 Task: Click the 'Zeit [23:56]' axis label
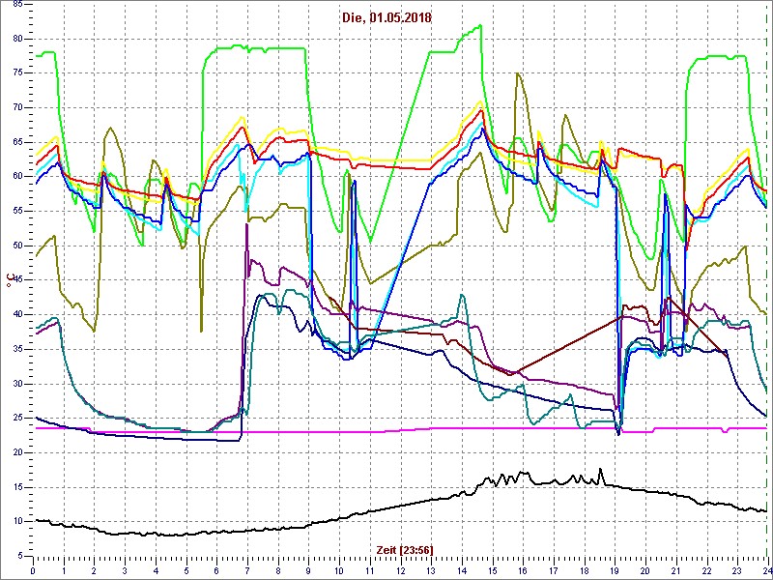click(x=404, y=549)
